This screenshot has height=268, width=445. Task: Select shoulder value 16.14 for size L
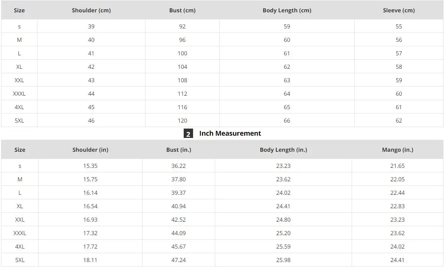point(90,193)
